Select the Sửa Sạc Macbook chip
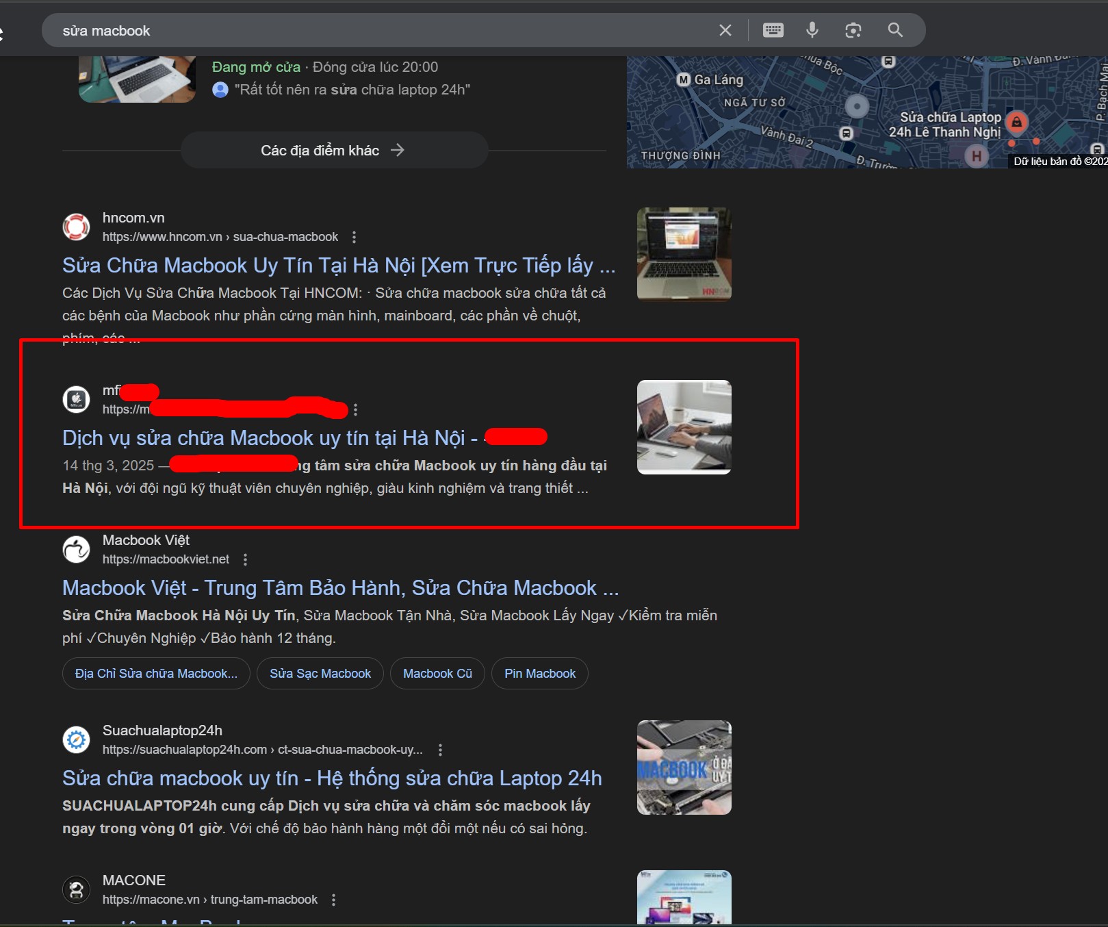1108x927 pixels. pyautogui.click(x=320, y=674)
